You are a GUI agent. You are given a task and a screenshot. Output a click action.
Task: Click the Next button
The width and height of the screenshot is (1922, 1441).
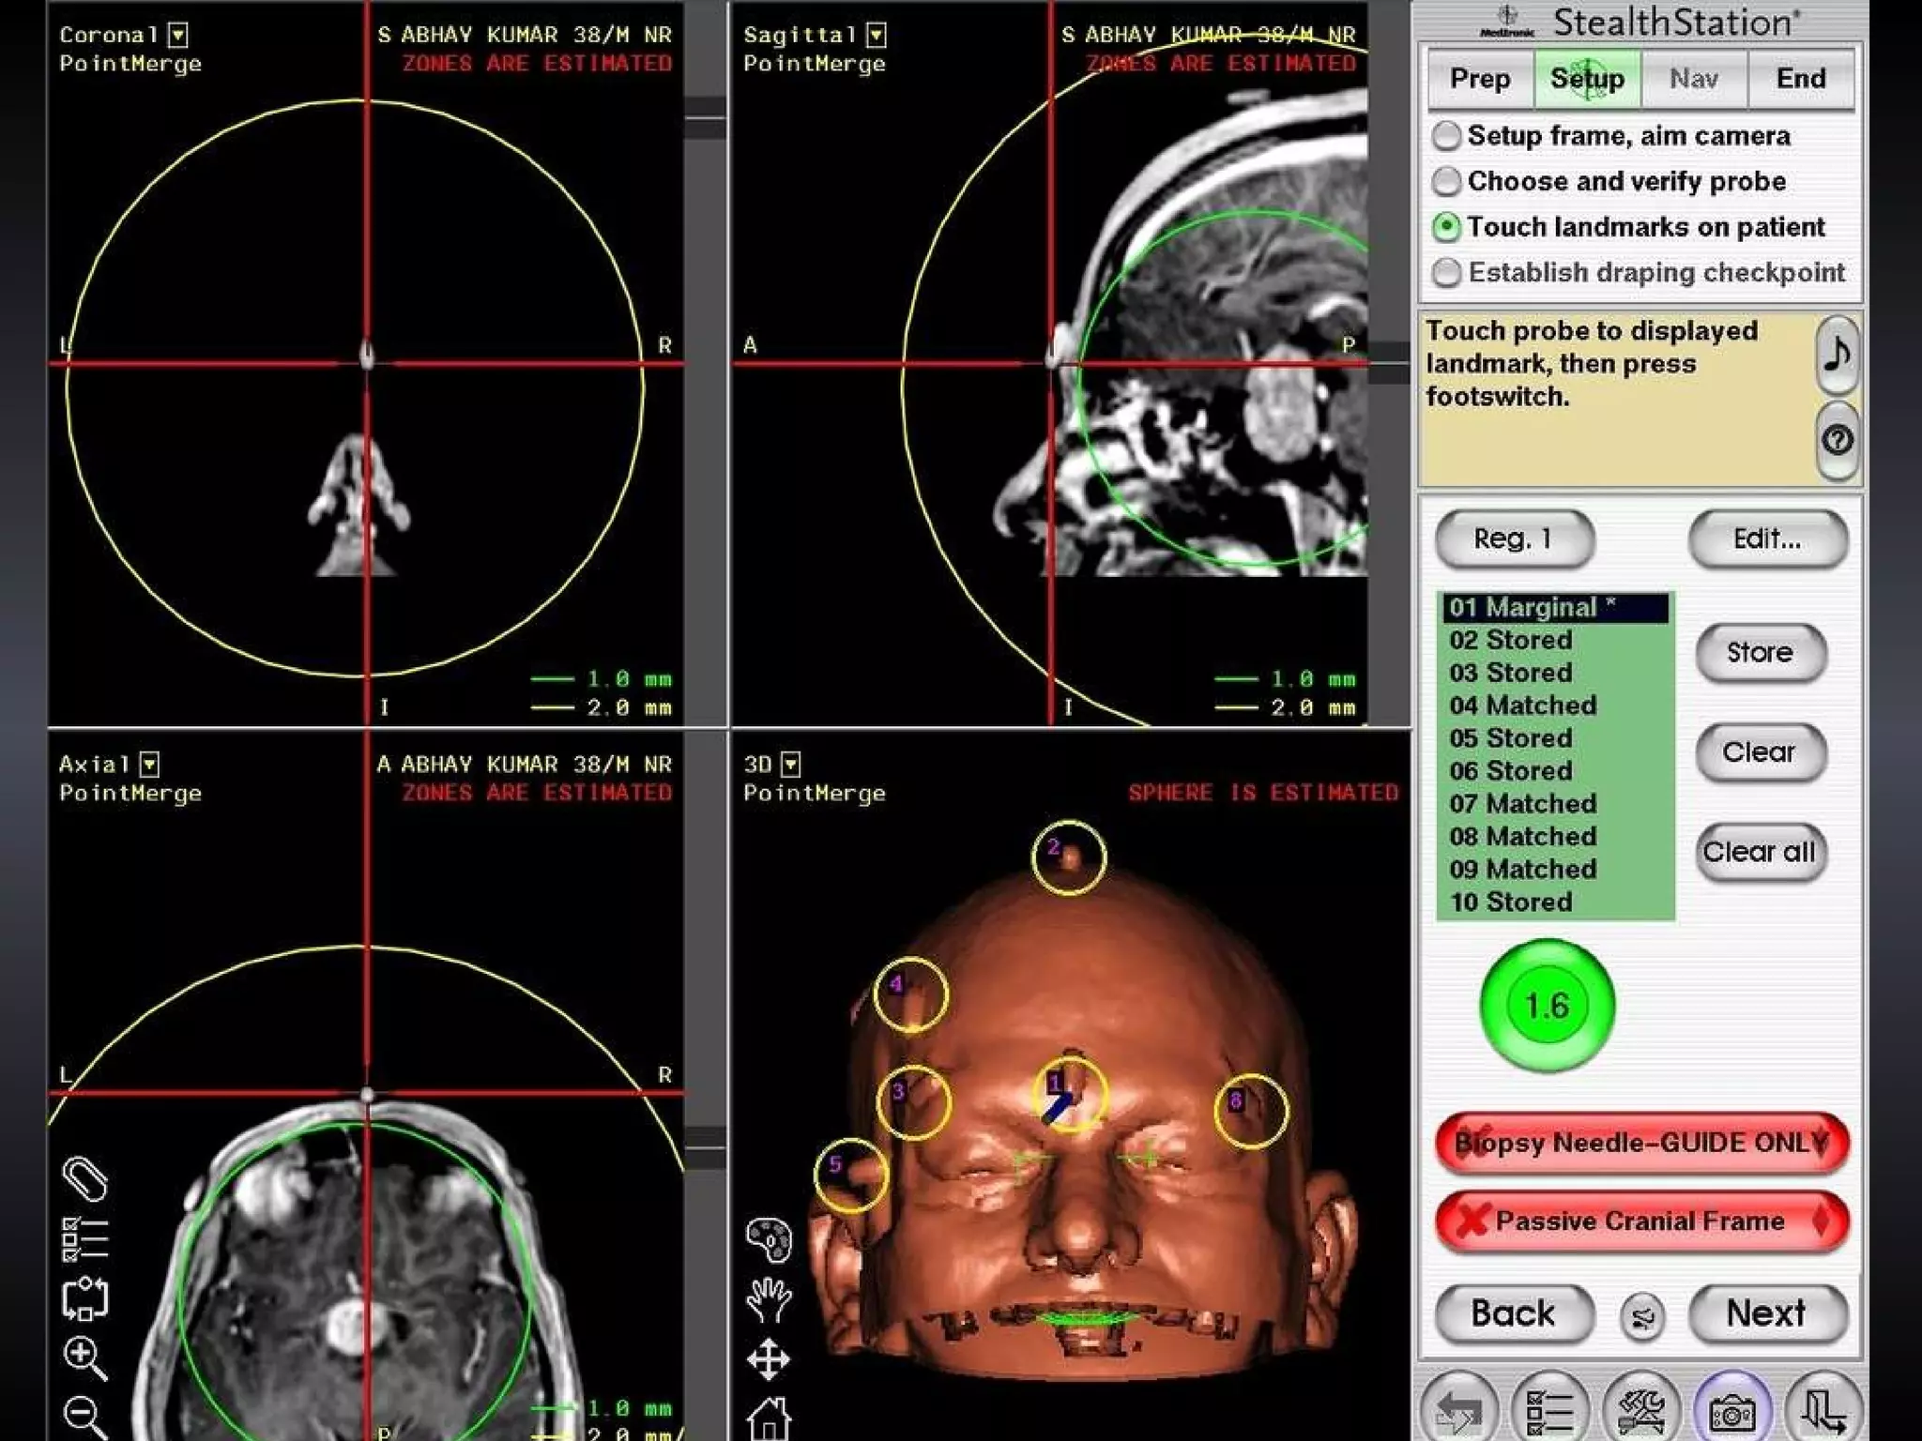point(1766,1313)
